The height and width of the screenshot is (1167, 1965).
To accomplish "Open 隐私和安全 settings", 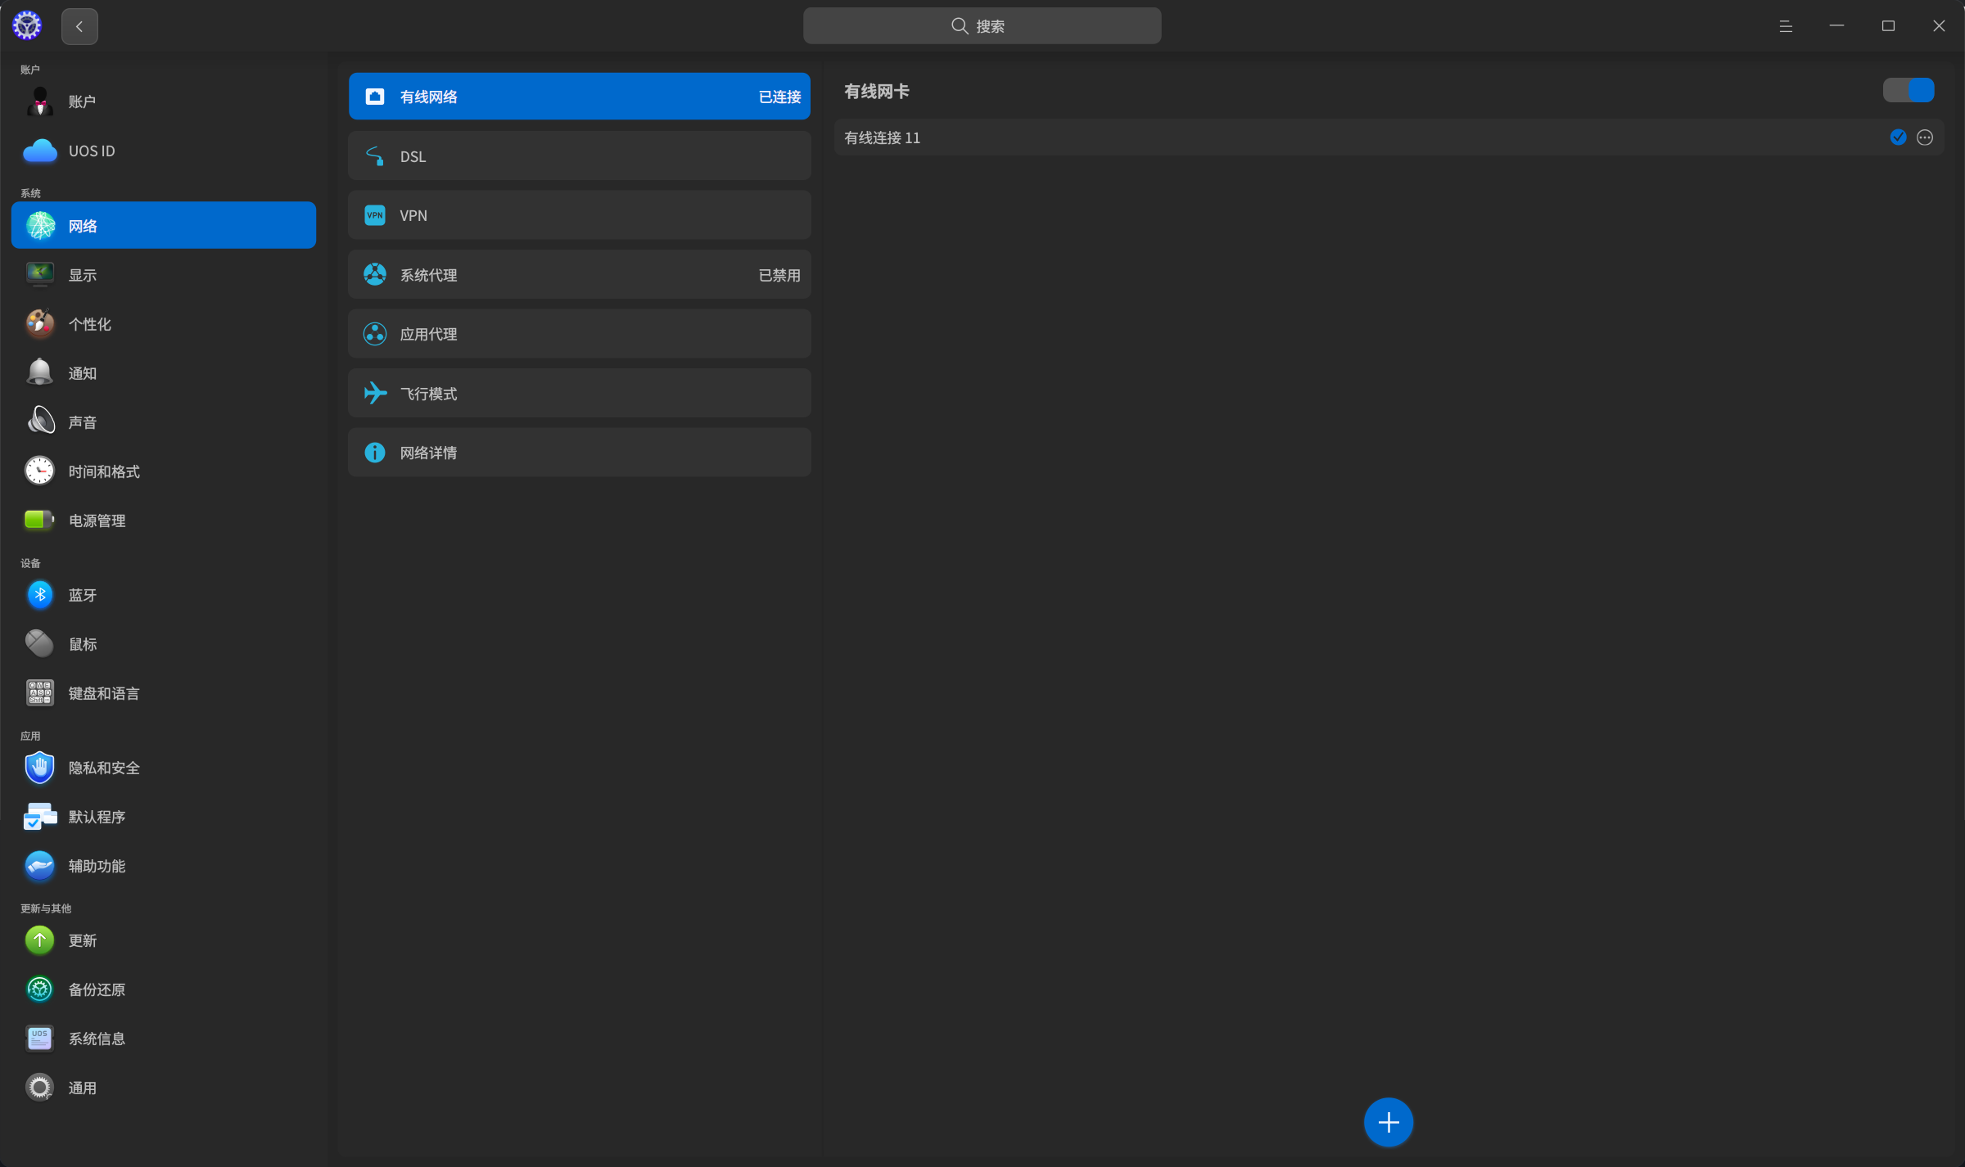I will pos(164,768).
